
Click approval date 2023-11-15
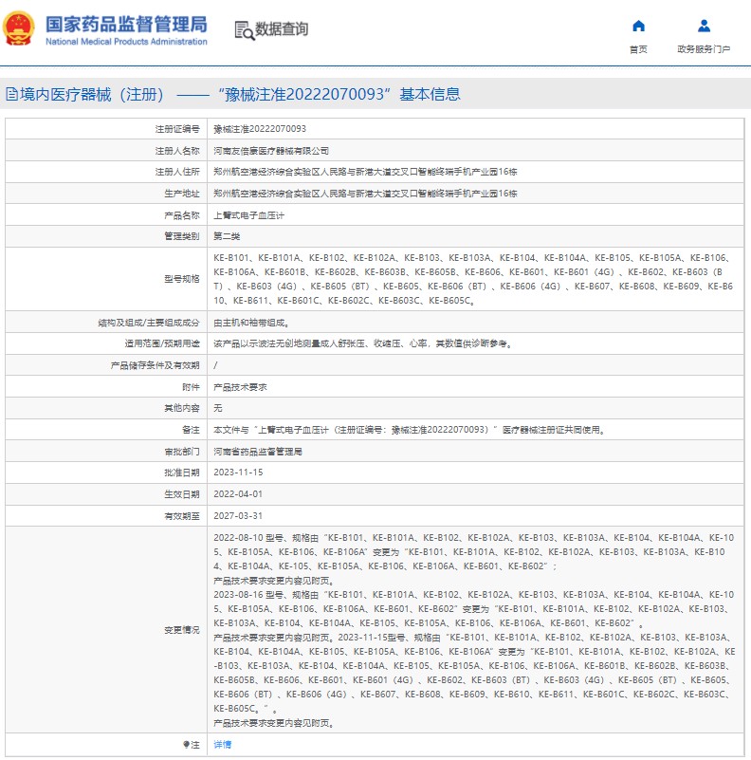pyautogui.click(x=238, y=473)
